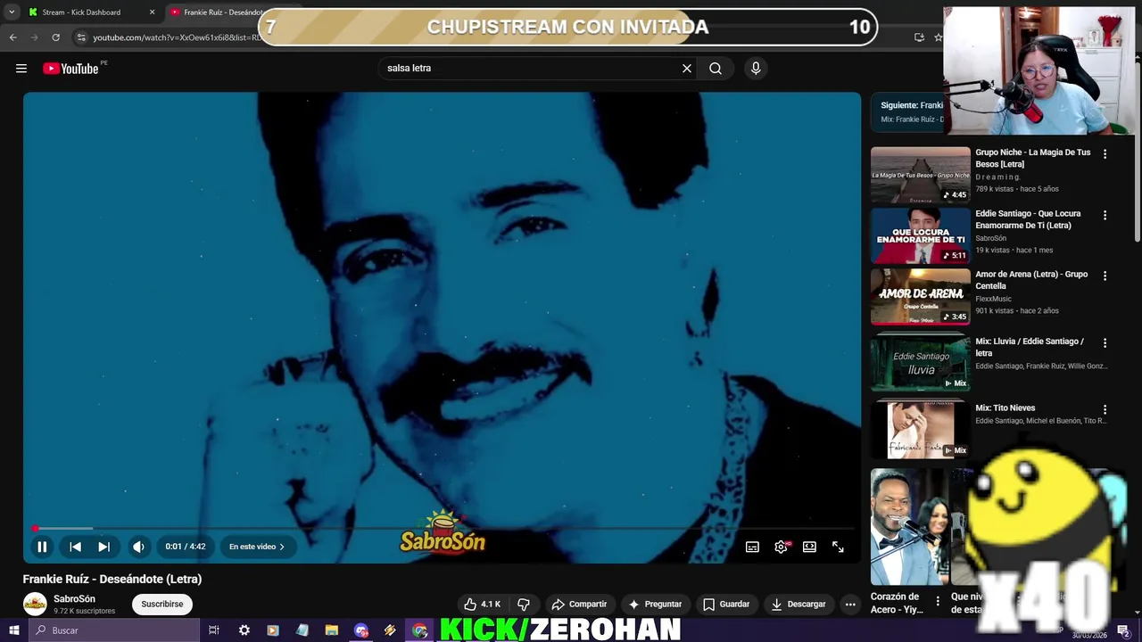This screenshot has height=642, width=1142.
Task: Start voice search with the microphone icon
Action: (x=756, y=68)
